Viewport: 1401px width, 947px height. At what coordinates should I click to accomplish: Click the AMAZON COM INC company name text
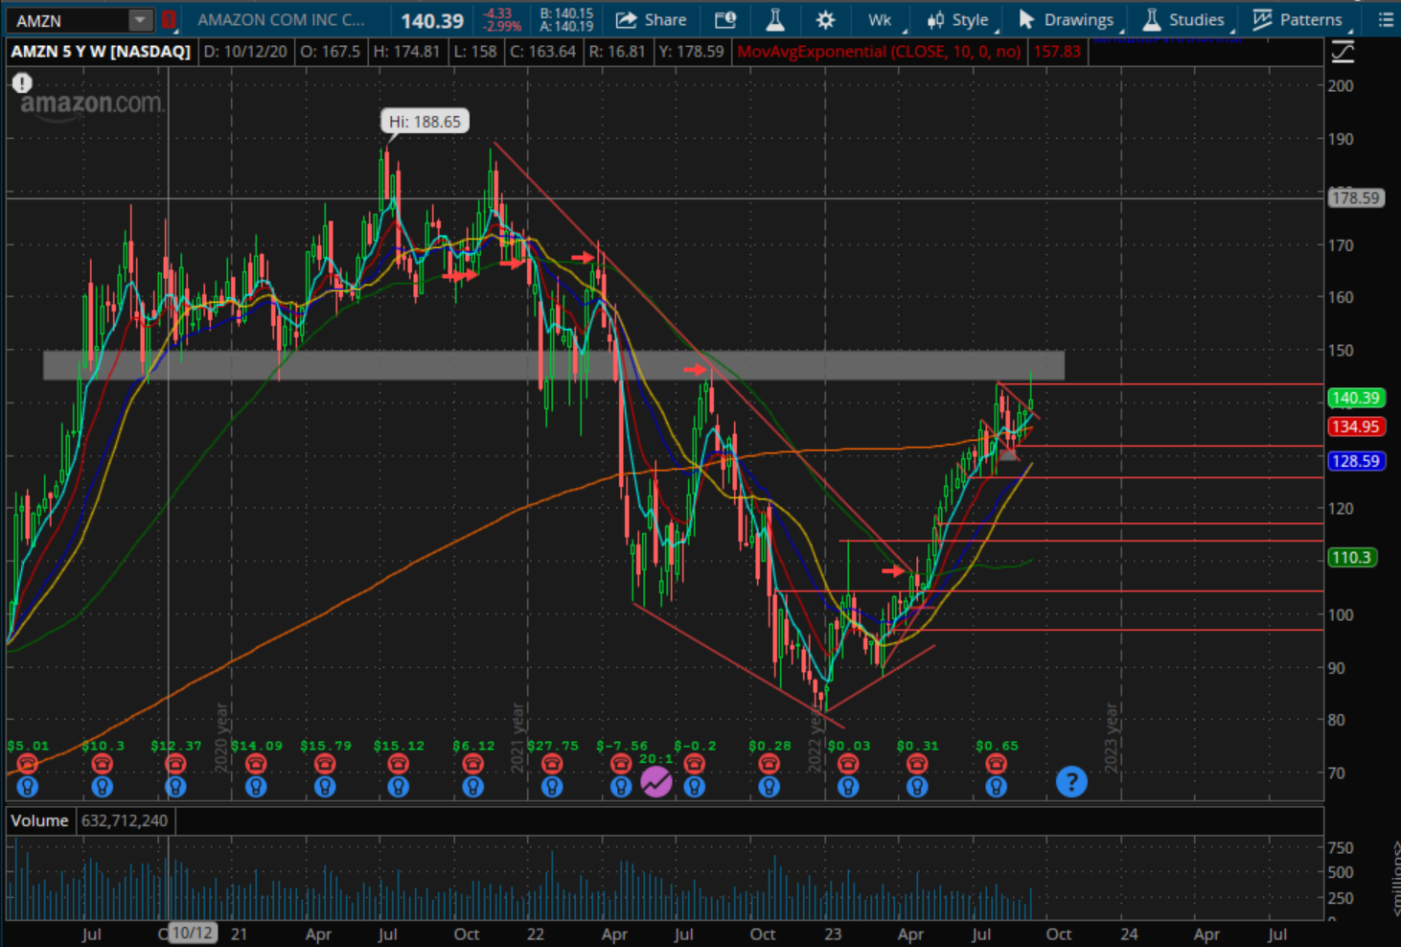[x=281, y=19]
